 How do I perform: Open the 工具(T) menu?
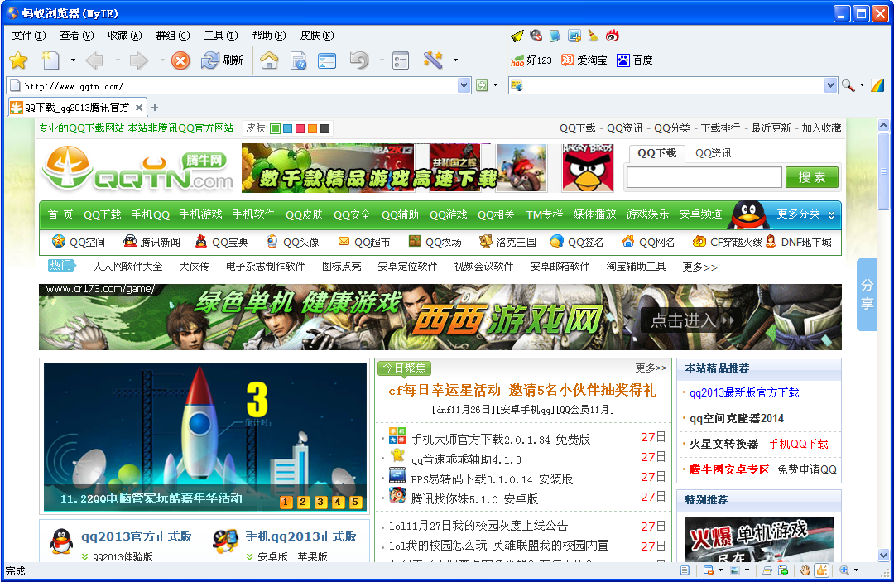click(220, 36)
